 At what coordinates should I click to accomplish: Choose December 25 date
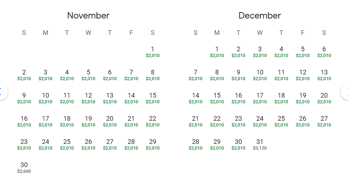coord(281,121)
